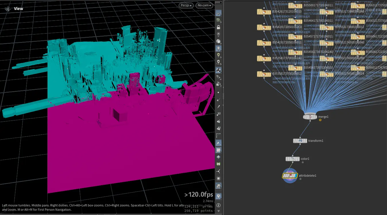The width and height of the screenshot is (387, 215).
Task: Select File node B35426173120106010
Action: pyautogui.click(x=264, y=12)
